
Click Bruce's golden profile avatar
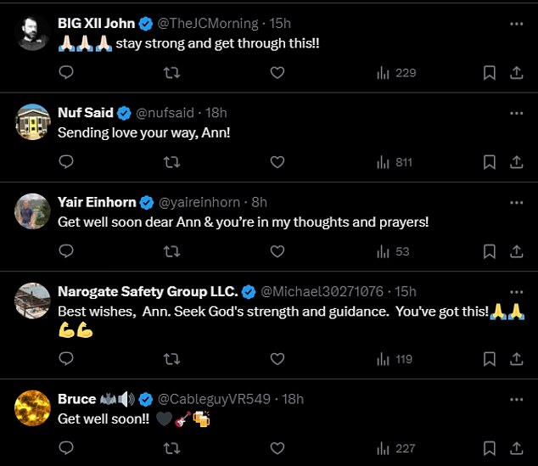point(32,408)
